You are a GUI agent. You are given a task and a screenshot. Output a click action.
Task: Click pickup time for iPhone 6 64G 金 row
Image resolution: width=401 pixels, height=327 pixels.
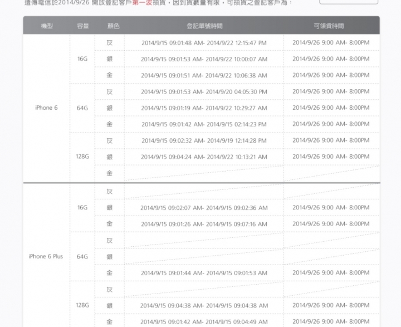331,124
